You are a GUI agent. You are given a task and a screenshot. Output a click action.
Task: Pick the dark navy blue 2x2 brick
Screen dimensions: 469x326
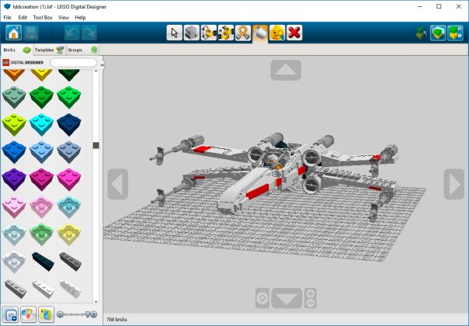(x=69, y=124)
